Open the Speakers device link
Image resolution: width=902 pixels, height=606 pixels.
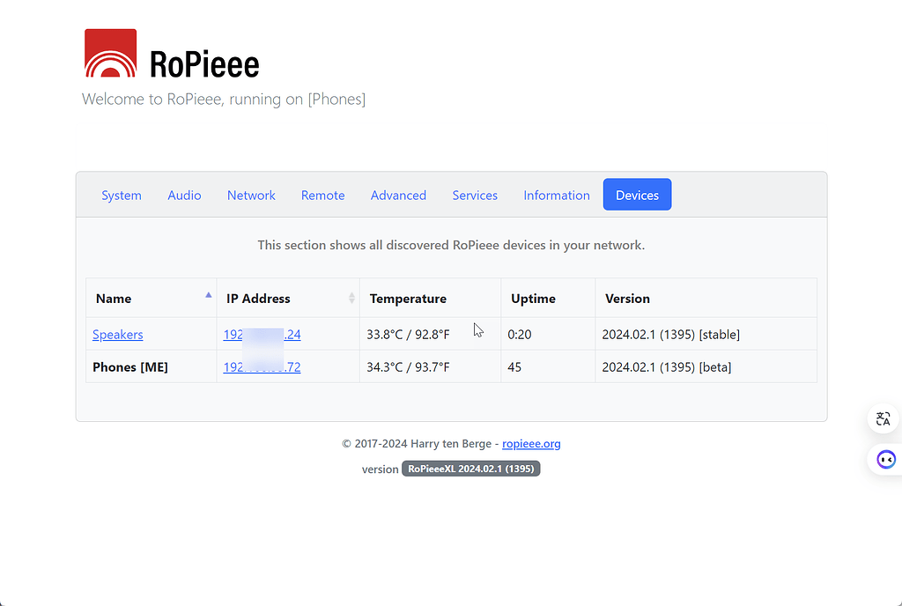coord(117,334)
